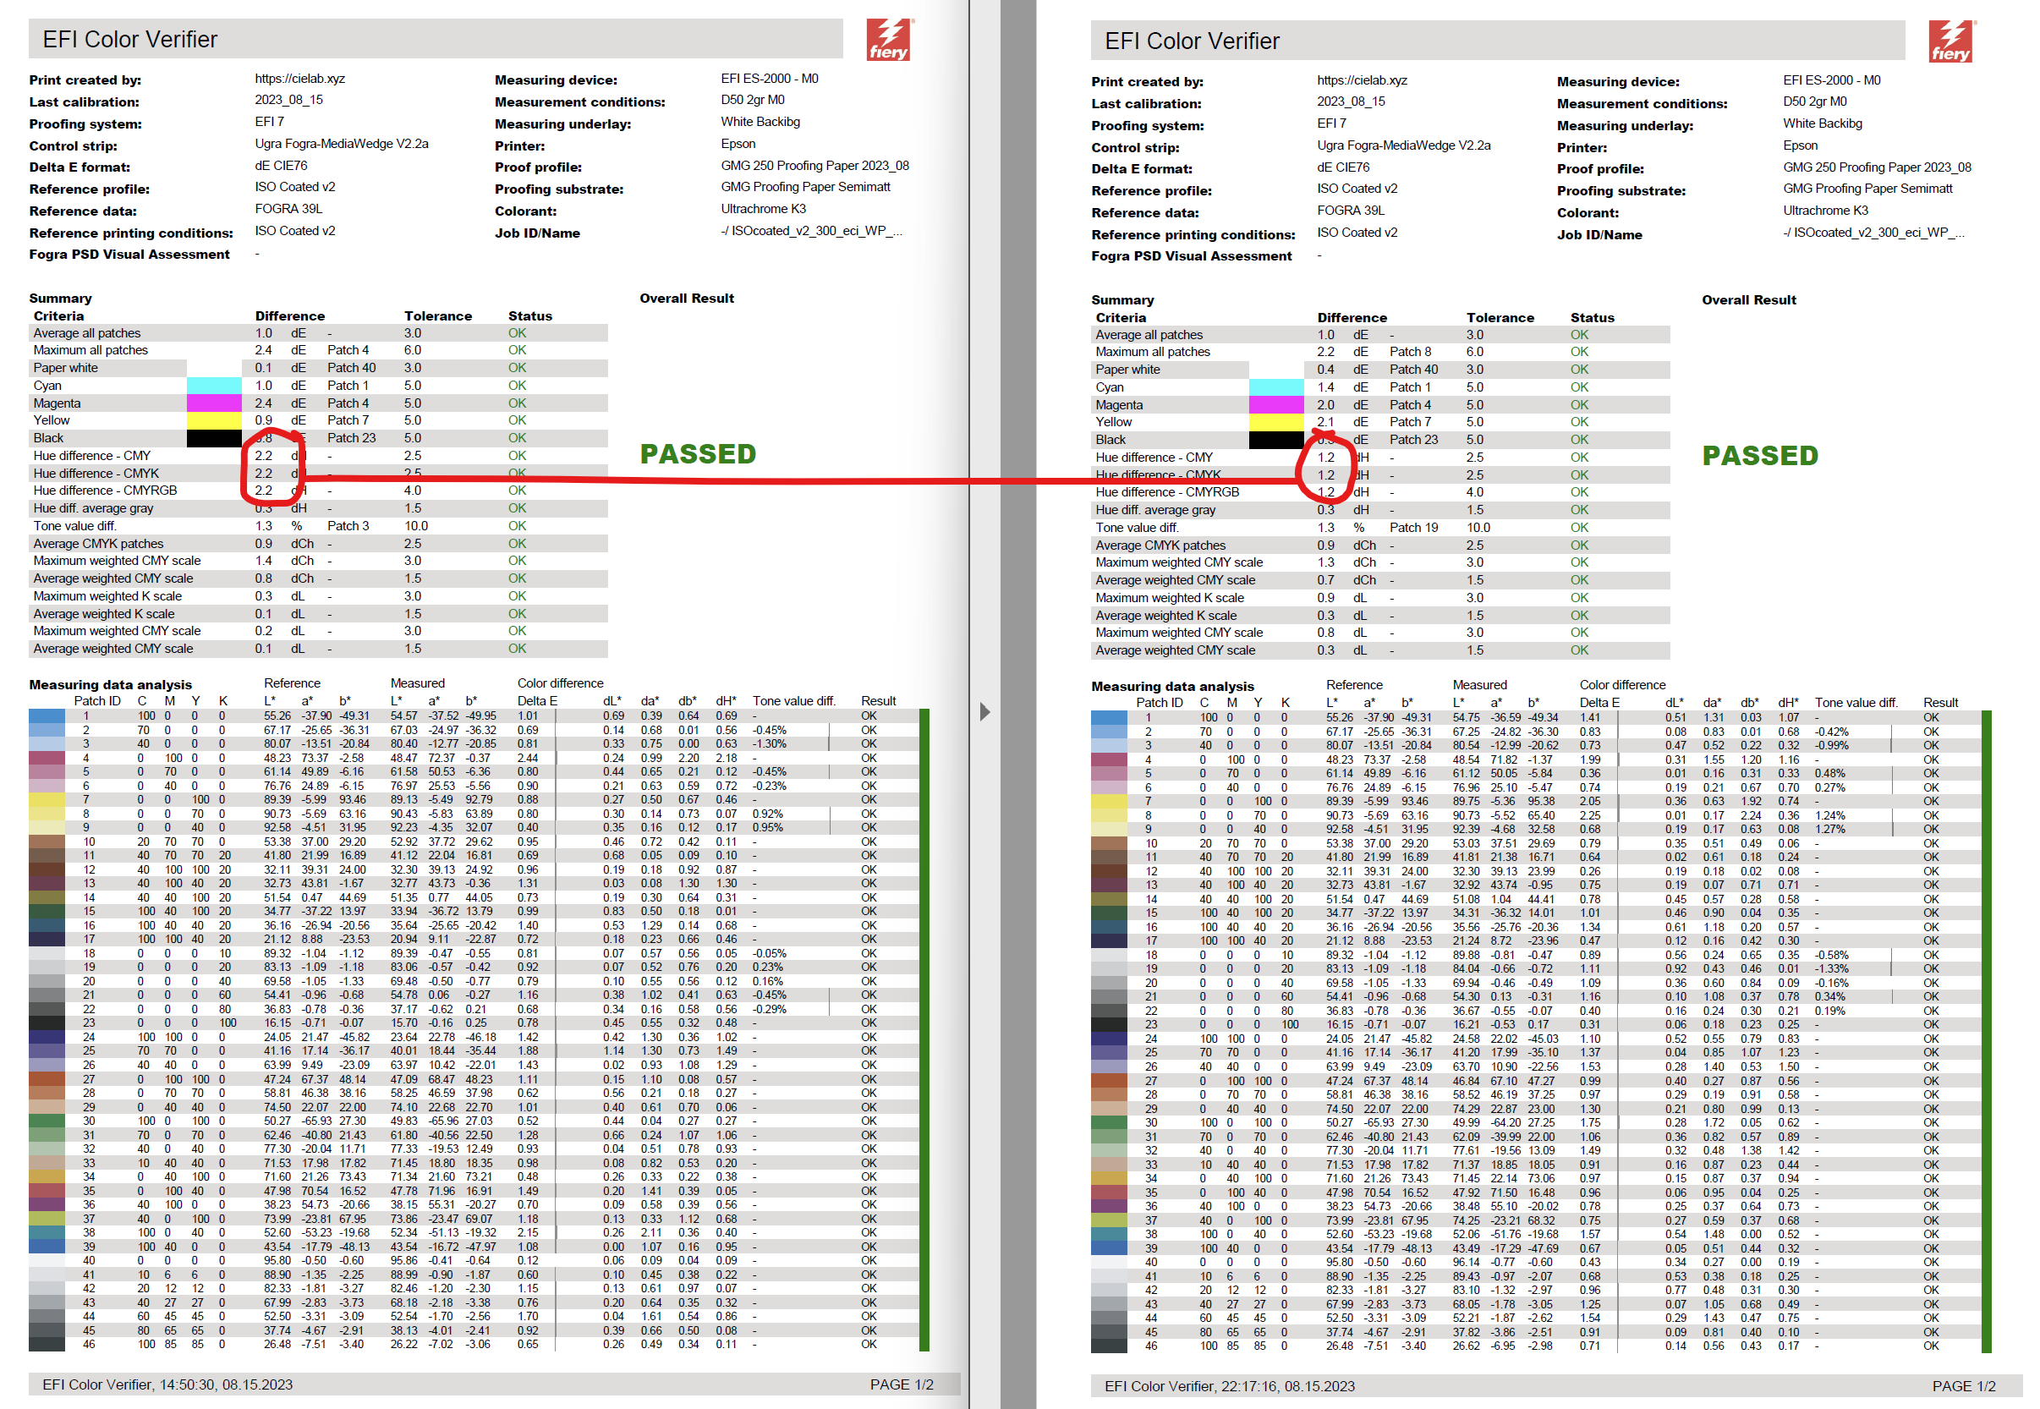Screen dimensions: 2040x1409
Task: Click the right page's Measuring data analysis heading
Action: (x=1171, y=686)
